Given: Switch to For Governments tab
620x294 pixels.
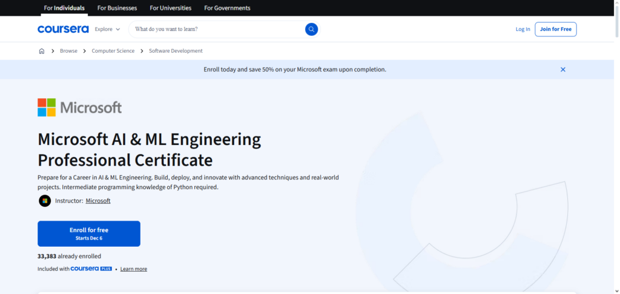Looking at the screenshot, I should pos(227,8).
